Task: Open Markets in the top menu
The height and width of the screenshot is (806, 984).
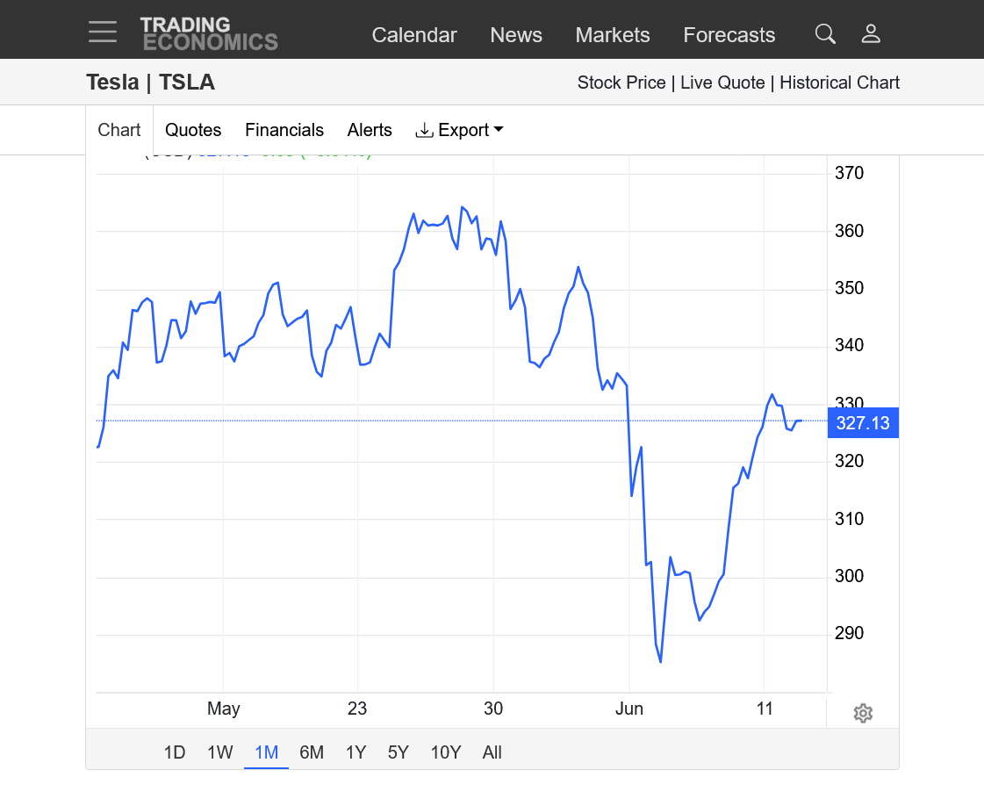Action: click(613, 35)
